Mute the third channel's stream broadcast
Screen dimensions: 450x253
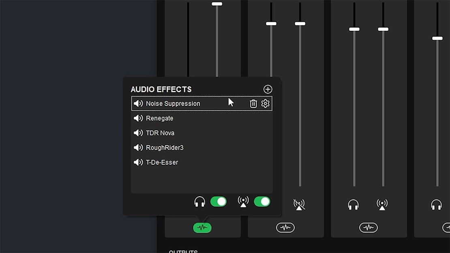382,204
